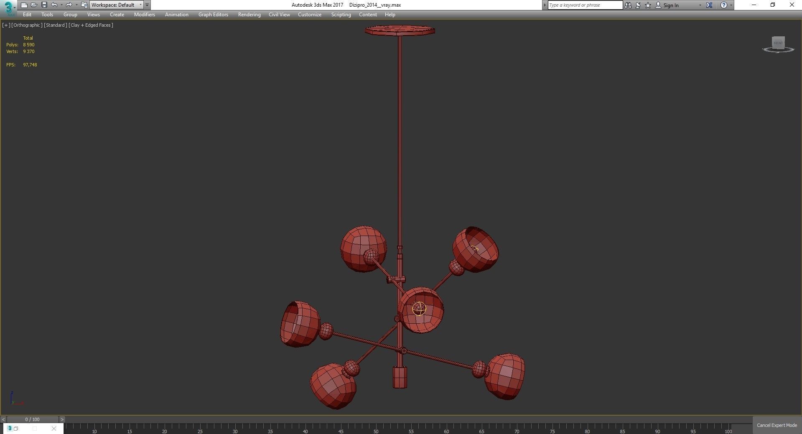The image size is (802, 434).
Task: Open the Scripting menu
Action: pyautogui.click(x=341, y=15)
